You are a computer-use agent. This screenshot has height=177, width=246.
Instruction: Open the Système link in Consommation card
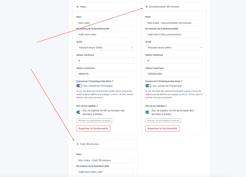pyautogui.click(x=183, y=94)
